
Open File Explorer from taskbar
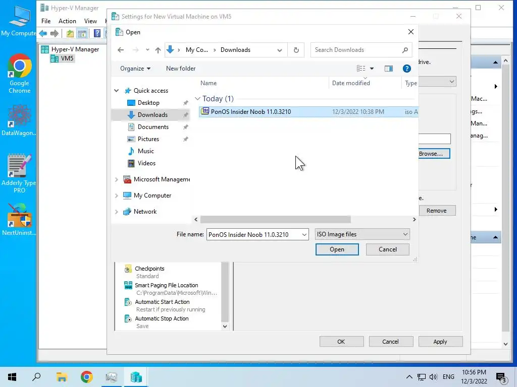[62, 377]
